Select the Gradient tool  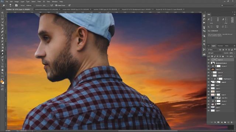(x=2, y=48)
